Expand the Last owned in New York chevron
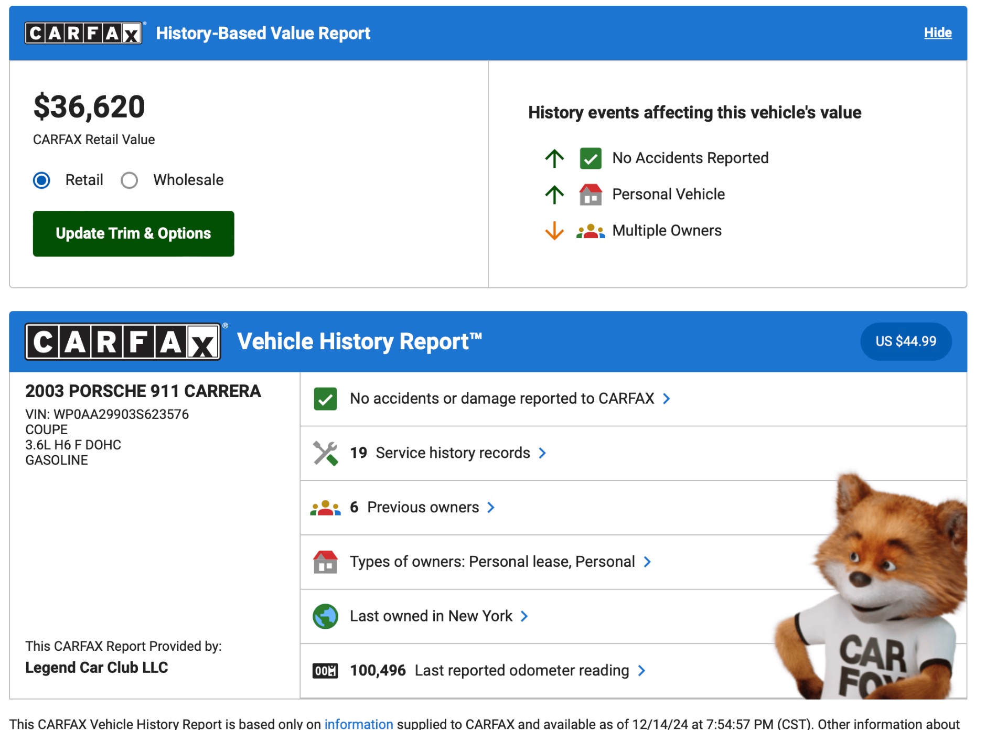 click(x=524, y=616)
